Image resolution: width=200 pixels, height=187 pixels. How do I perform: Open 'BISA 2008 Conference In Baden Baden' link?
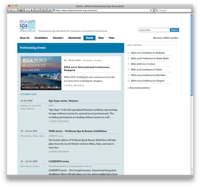click(x=150, y=59)
